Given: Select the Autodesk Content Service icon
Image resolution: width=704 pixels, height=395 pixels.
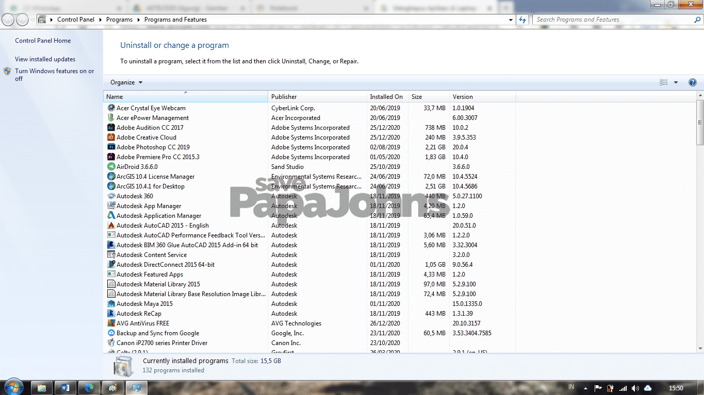Looking at the screenshot, I should click(x=111, y=255).
